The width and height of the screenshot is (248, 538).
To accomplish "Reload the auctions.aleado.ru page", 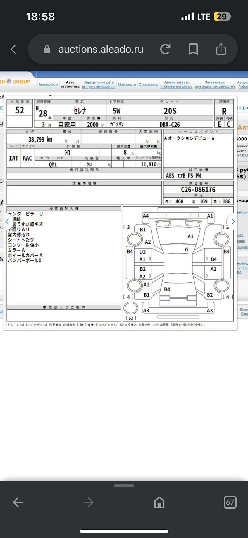I will pyautogui.click(x=165, y=49).
